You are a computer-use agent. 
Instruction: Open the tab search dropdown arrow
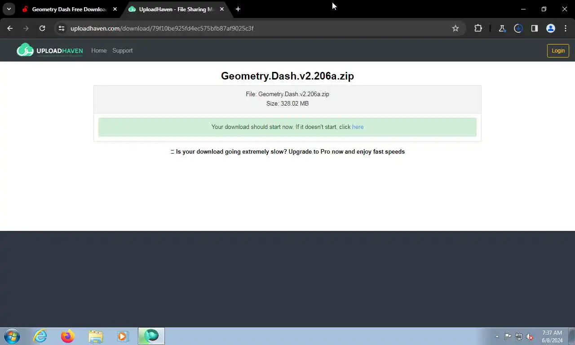[9, 9]
